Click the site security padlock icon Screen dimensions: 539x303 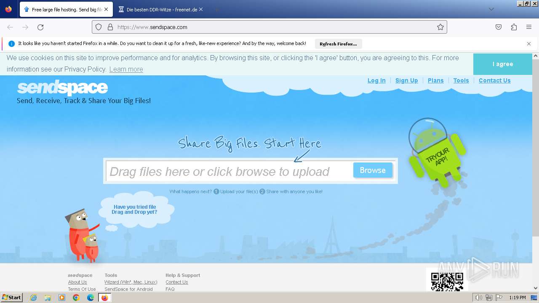(x=110, y=27)
